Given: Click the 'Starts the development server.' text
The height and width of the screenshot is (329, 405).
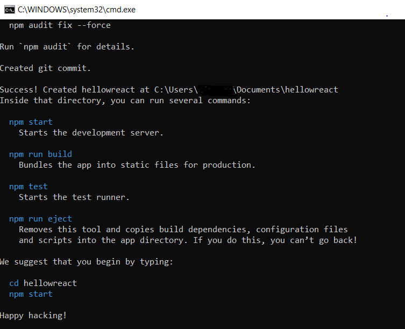Looking at the screenshot, I should point(91,133).
